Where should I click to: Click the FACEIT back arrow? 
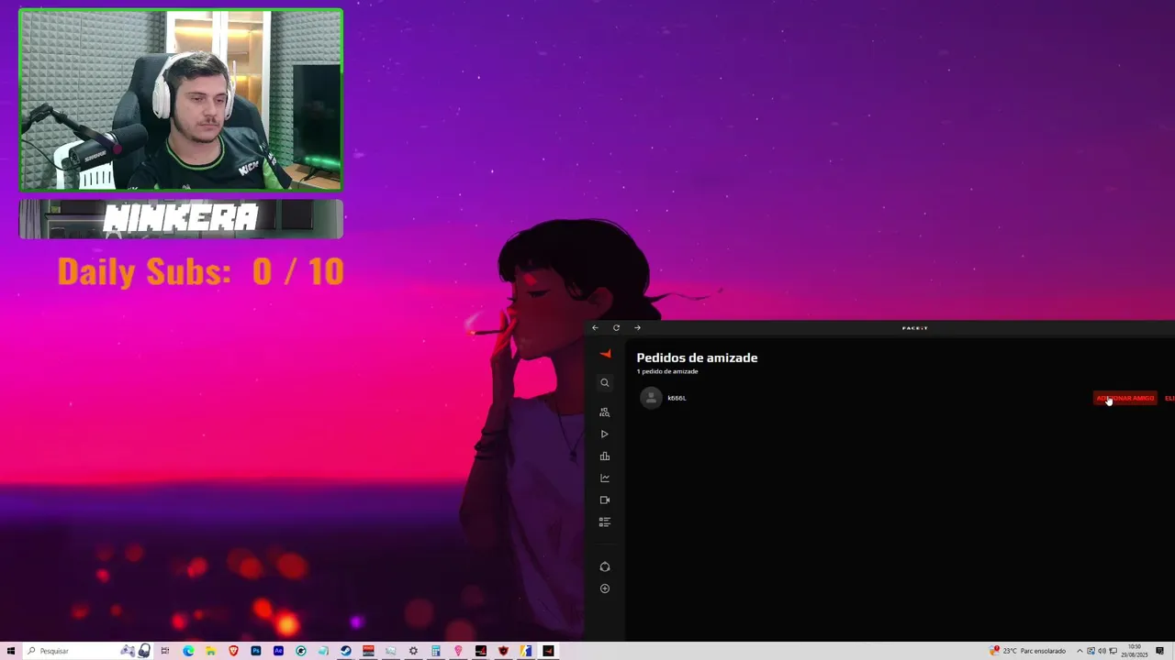(595, 327)
